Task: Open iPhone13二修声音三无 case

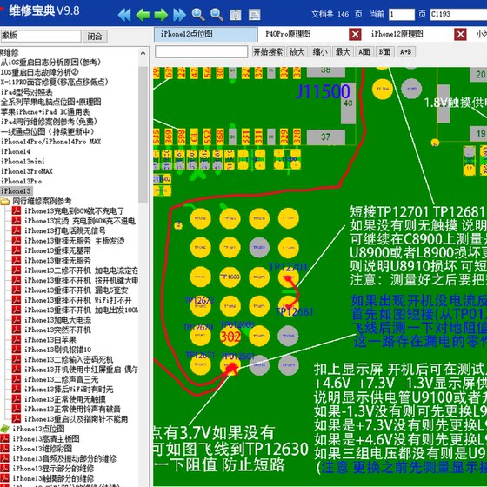Action: pyautogui.click(x=61, y=379)
